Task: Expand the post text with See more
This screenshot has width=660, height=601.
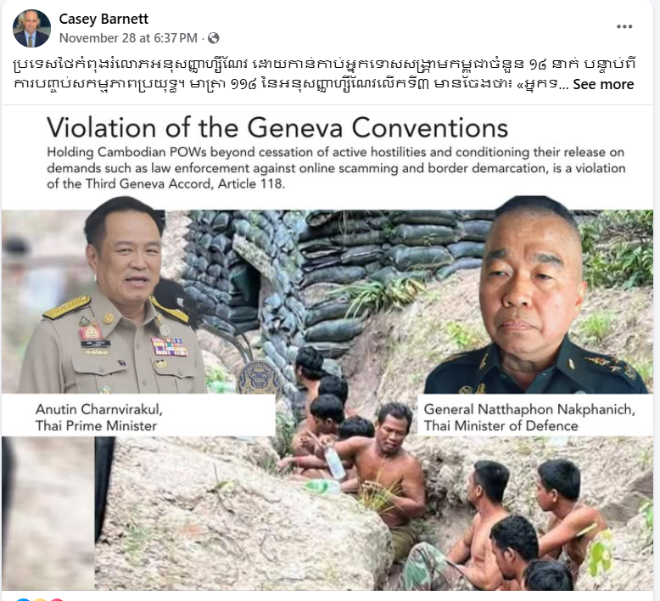Action: [x=603, y=84]
